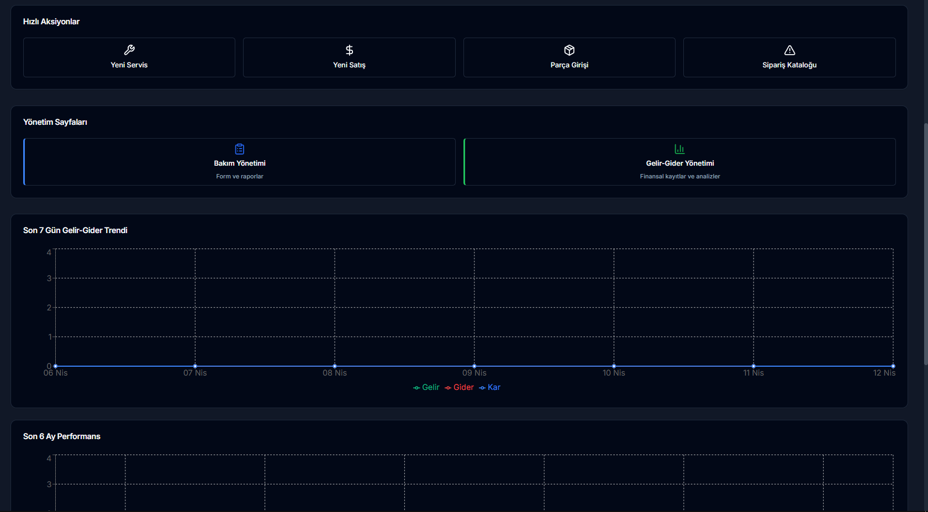Click the 09 Nis axis label
Viewport: 928px width, 512px height.
coord(474,373)
